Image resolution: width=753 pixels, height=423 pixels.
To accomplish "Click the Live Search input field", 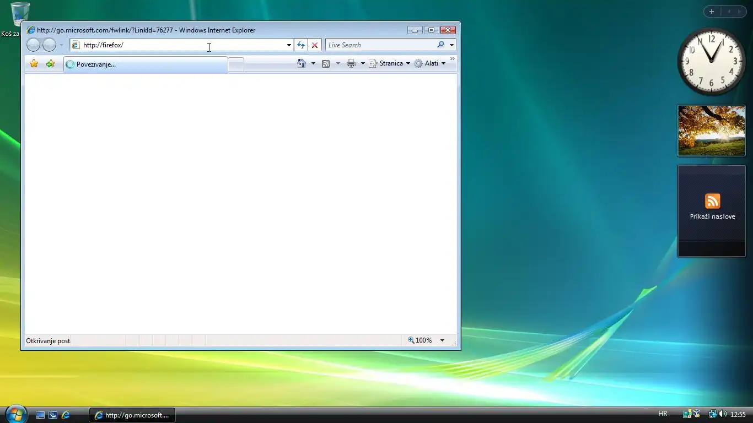I will (379, 45).
